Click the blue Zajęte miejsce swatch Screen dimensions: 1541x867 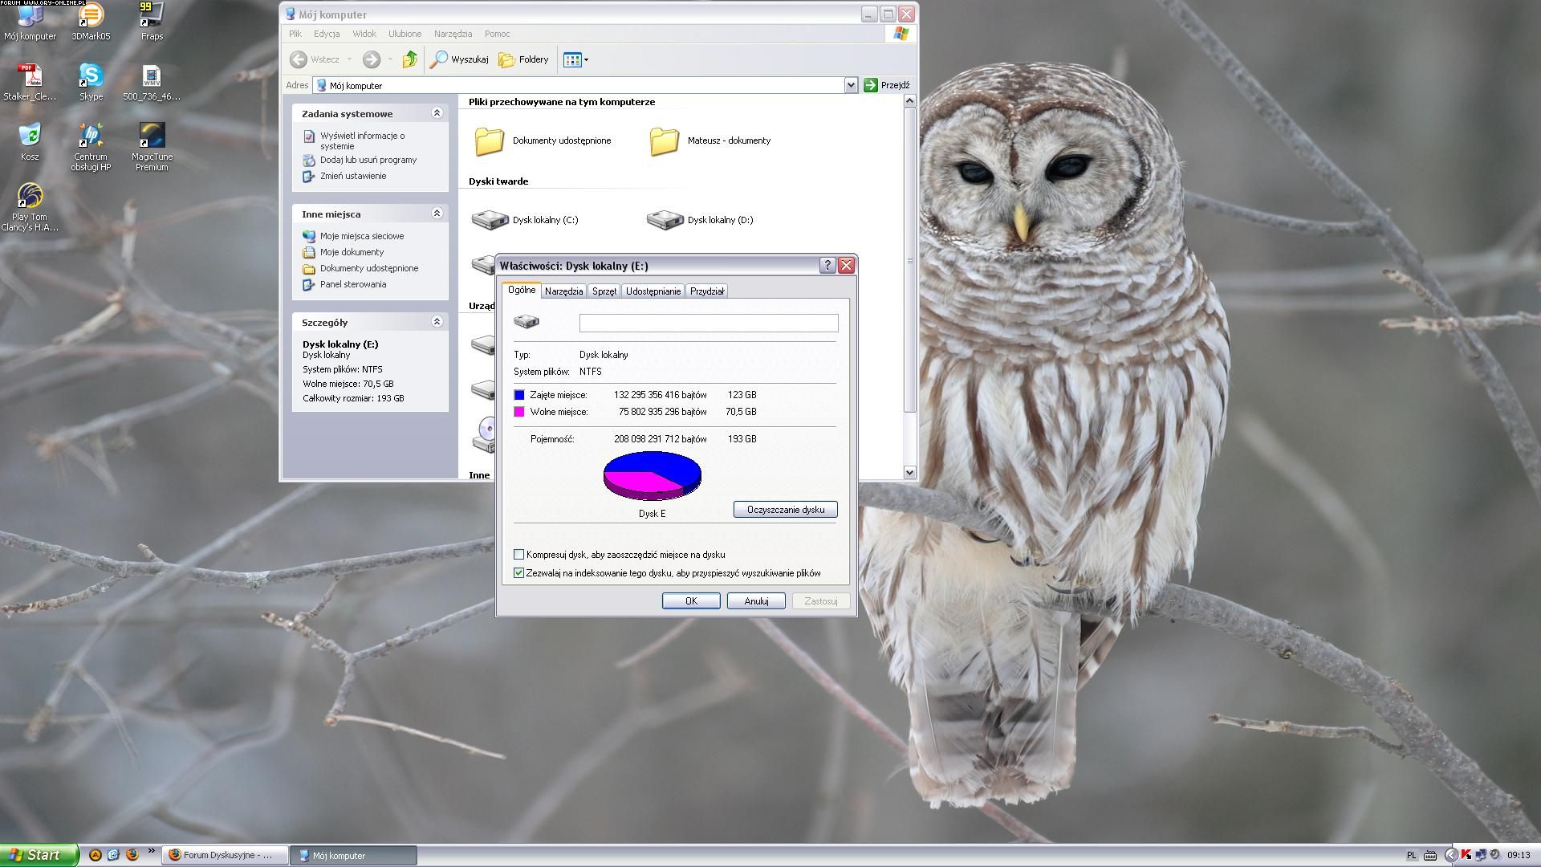pyautogui.click(x=519, y=395)
